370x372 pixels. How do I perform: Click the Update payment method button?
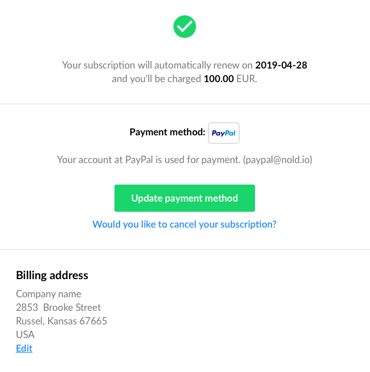pyautogui.click(x=185, y=198)
